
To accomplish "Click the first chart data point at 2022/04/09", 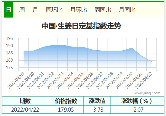I will [x=24, y=51].
